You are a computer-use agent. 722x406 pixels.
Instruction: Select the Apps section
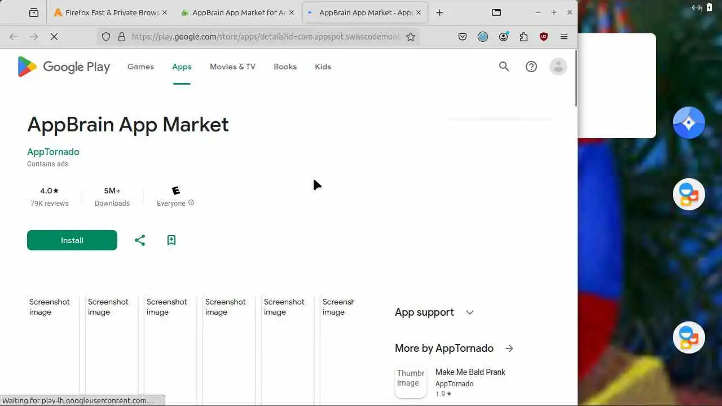click(x=182, y=67)
